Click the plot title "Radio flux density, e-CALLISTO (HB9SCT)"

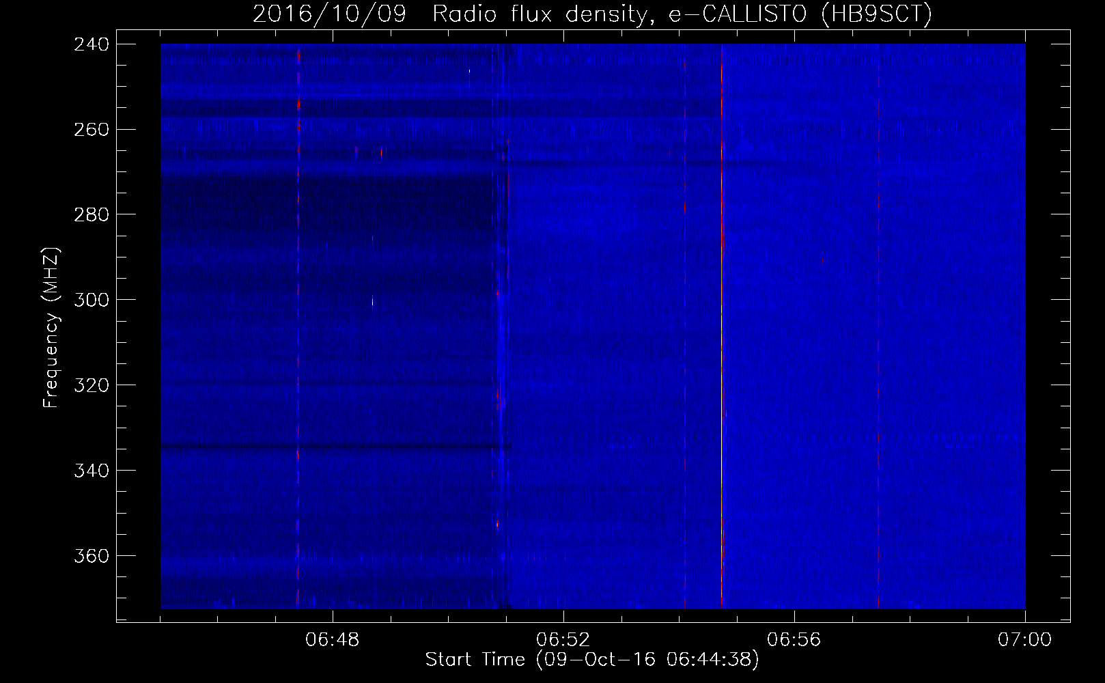click(x=682, y=14)
